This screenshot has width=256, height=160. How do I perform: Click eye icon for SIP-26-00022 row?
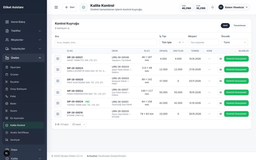[x=220, y=92]
